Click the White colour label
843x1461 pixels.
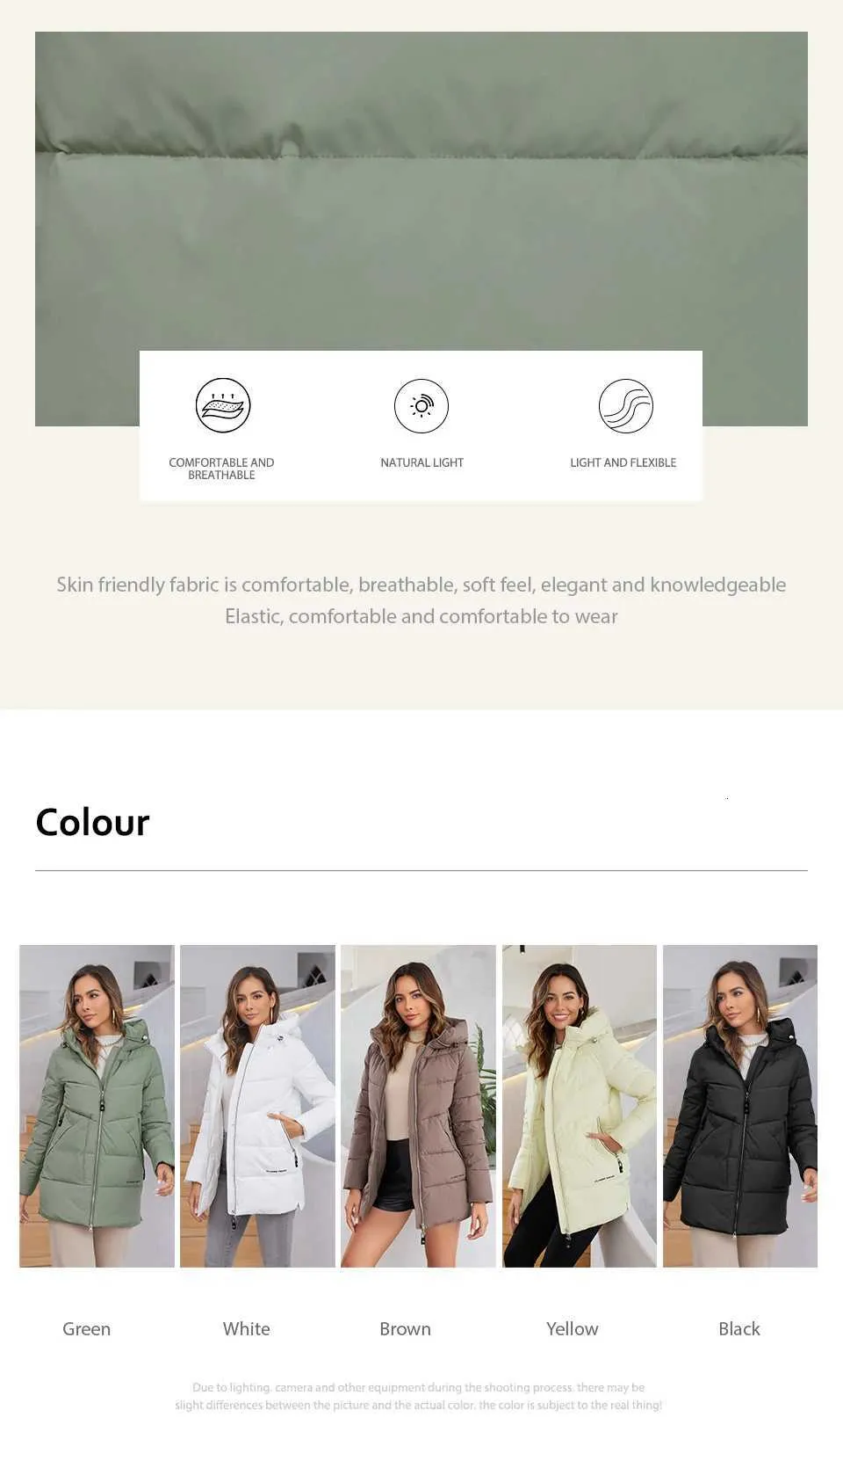click(x=246, y=1328)
